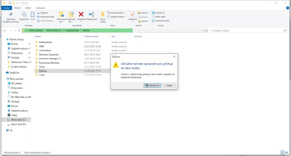291x156 pixels.
Task: Switch to details view icon in status bar
Action: point(283,152)
